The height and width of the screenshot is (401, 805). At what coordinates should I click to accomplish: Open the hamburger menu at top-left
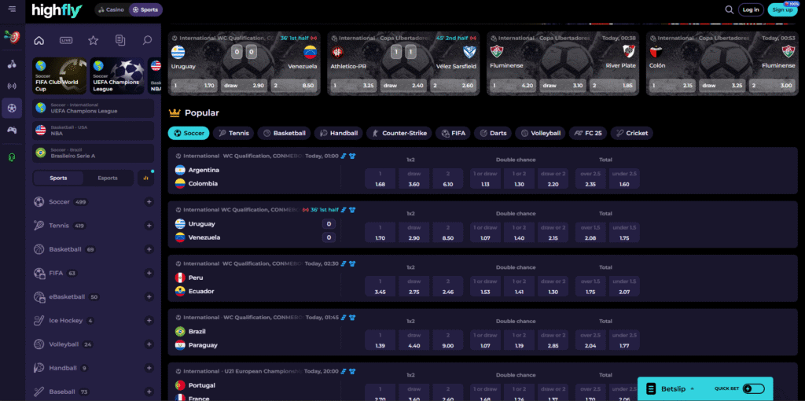(12, 9)
